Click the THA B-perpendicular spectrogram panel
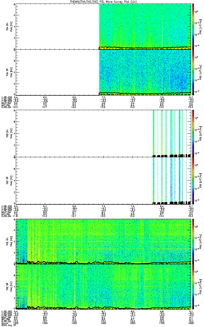The image size is (204, 327). pyautogui.click(x=103, y=27)
